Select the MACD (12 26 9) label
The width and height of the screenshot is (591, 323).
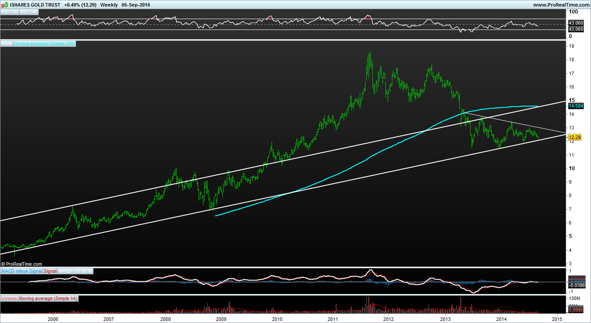[75, 271]
